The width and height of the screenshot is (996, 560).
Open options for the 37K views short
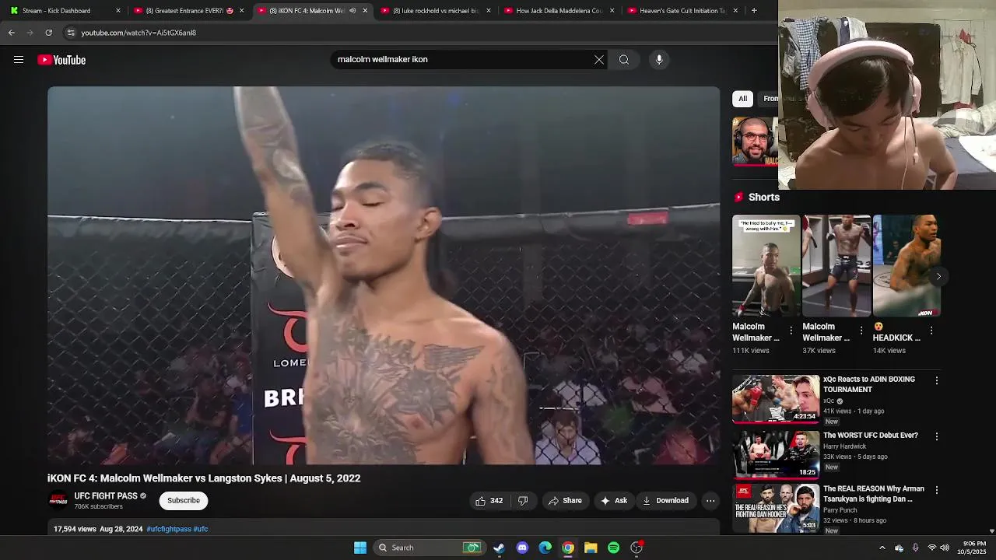(861, 331)
